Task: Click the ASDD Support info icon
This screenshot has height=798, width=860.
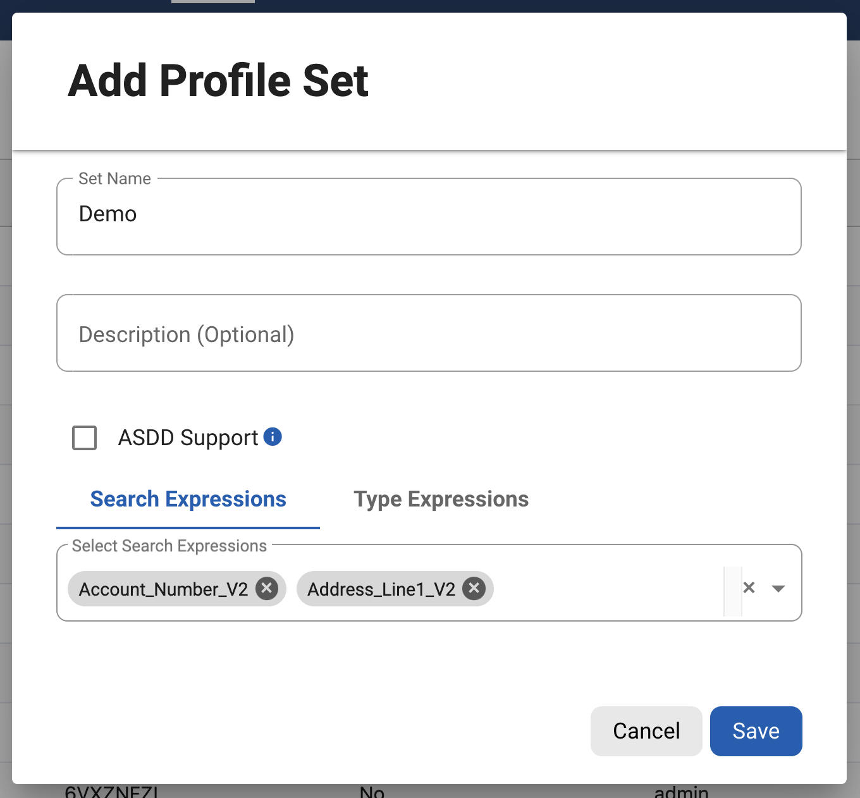Action: coord(273,437)
